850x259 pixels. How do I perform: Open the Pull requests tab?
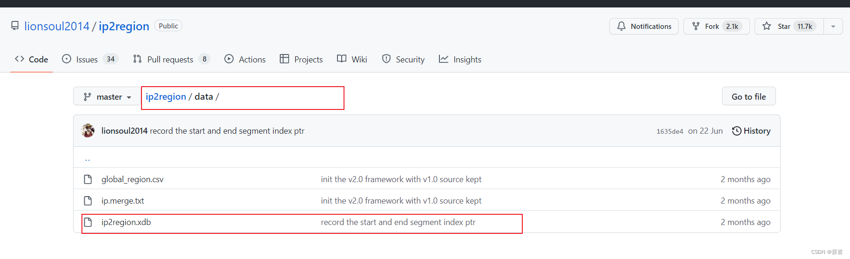pos(171,59)
